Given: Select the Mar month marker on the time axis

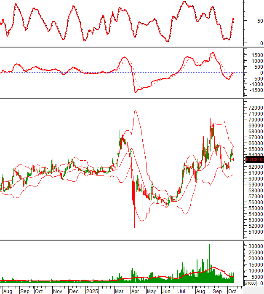Looking at the screenshot, I should (120, 291).
